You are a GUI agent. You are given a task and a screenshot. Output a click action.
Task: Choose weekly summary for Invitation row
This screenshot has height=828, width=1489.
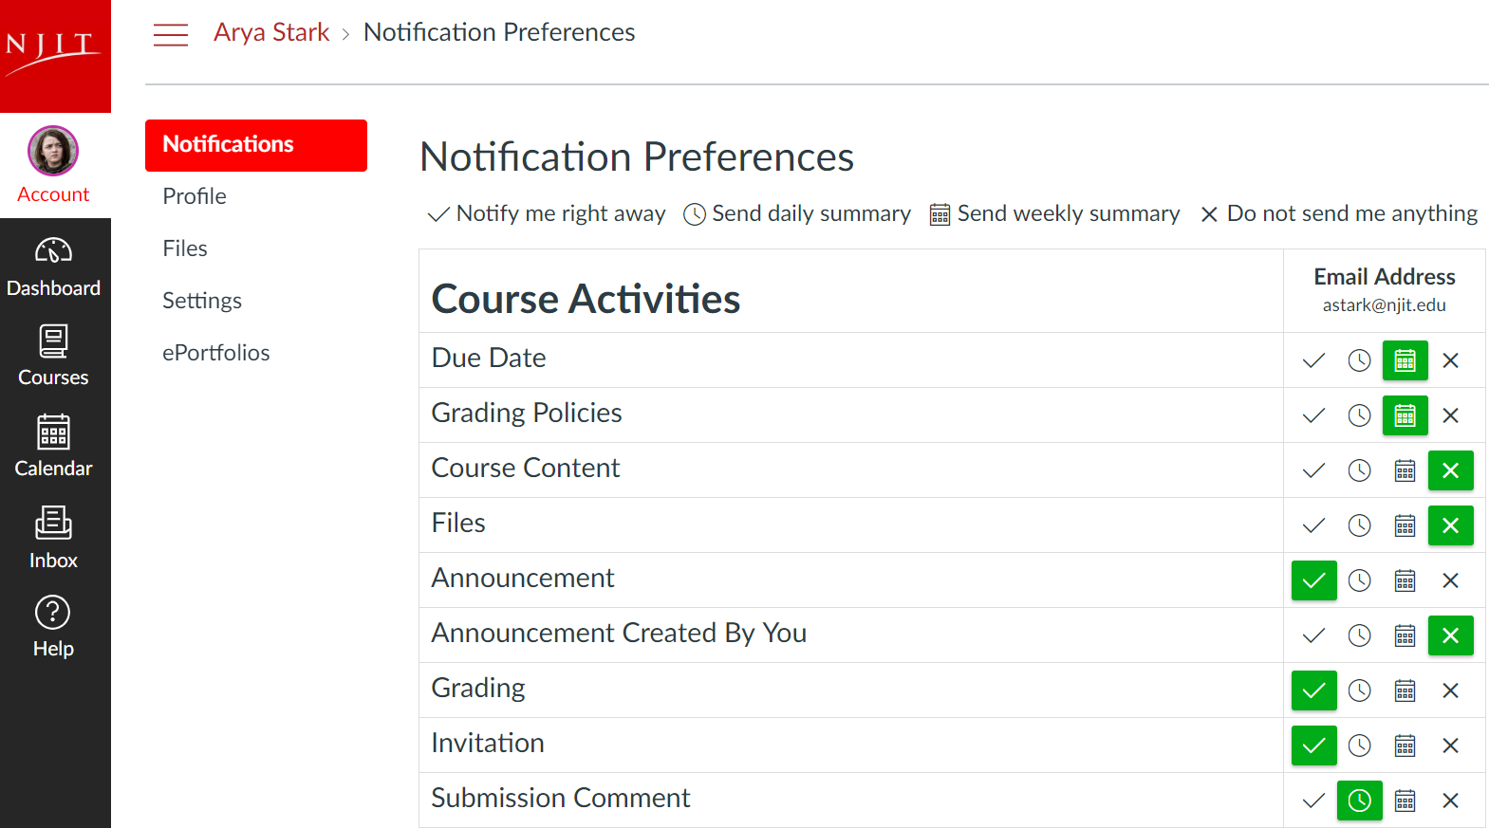tap(1405, 745)
